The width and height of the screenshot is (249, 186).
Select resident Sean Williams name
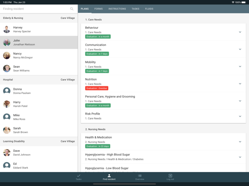[21, 71]
